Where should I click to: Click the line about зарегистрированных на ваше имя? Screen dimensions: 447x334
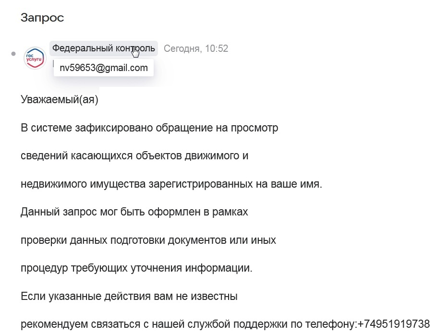(x=171, y=184)
